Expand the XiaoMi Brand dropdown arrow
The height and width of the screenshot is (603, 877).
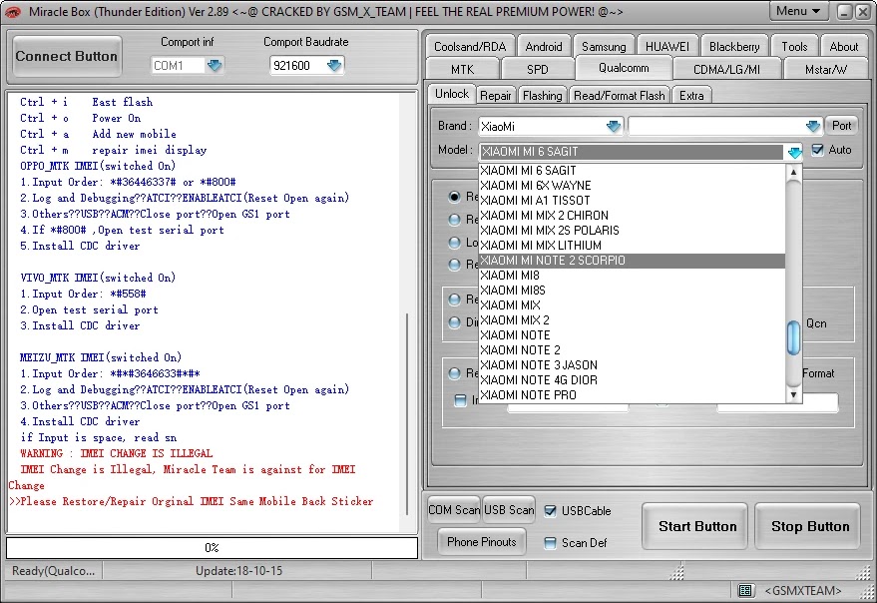tap(614, 126)
